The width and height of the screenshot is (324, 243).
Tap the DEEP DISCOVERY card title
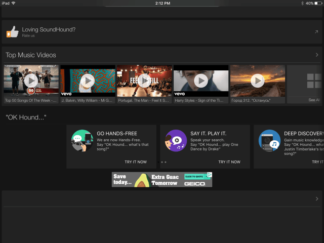(304, 134)
